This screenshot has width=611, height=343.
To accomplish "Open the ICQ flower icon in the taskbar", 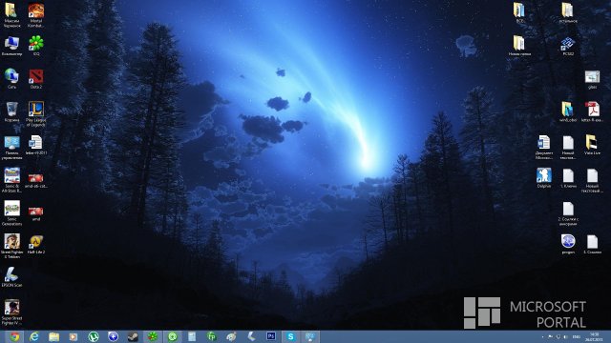I will 153,336.
